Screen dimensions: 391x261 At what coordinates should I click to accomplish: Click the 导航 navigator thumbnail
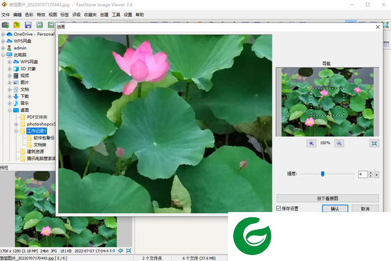[x=327, y=102]
